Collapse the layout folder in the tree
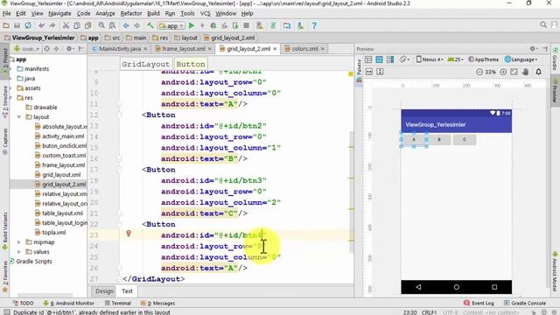 (x=19, y=117)
